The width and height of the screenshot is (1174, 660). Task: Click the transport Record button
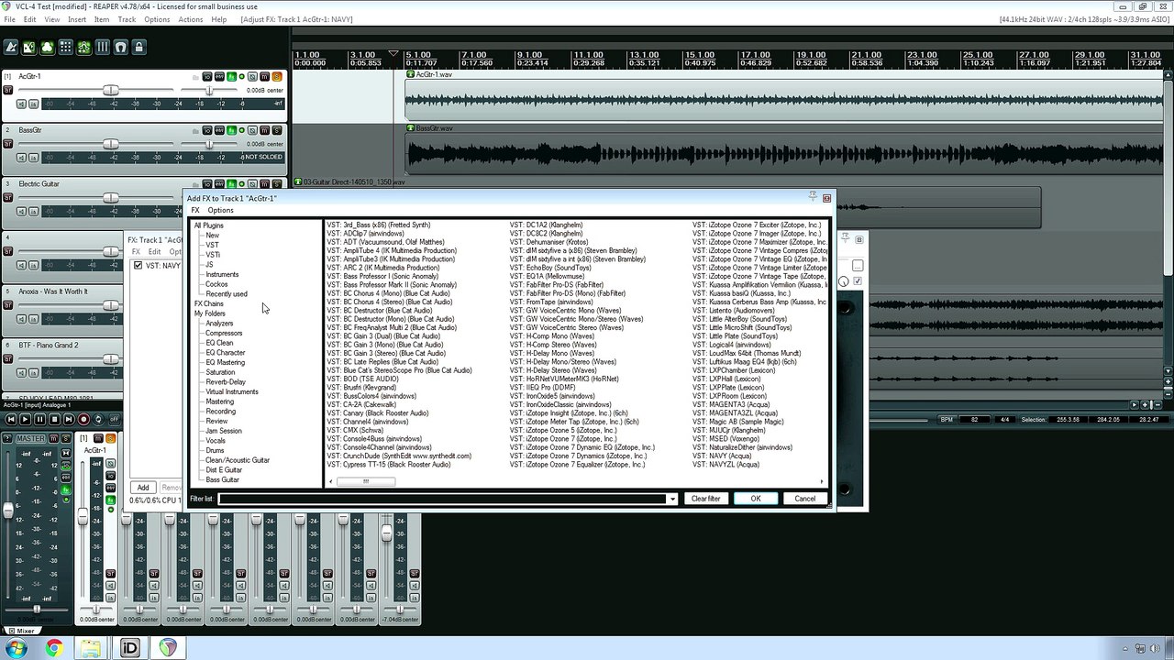coord(83,419)
